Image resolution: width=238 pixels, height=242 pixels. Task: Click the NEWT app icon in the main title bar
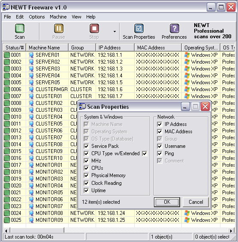(6, 7)
